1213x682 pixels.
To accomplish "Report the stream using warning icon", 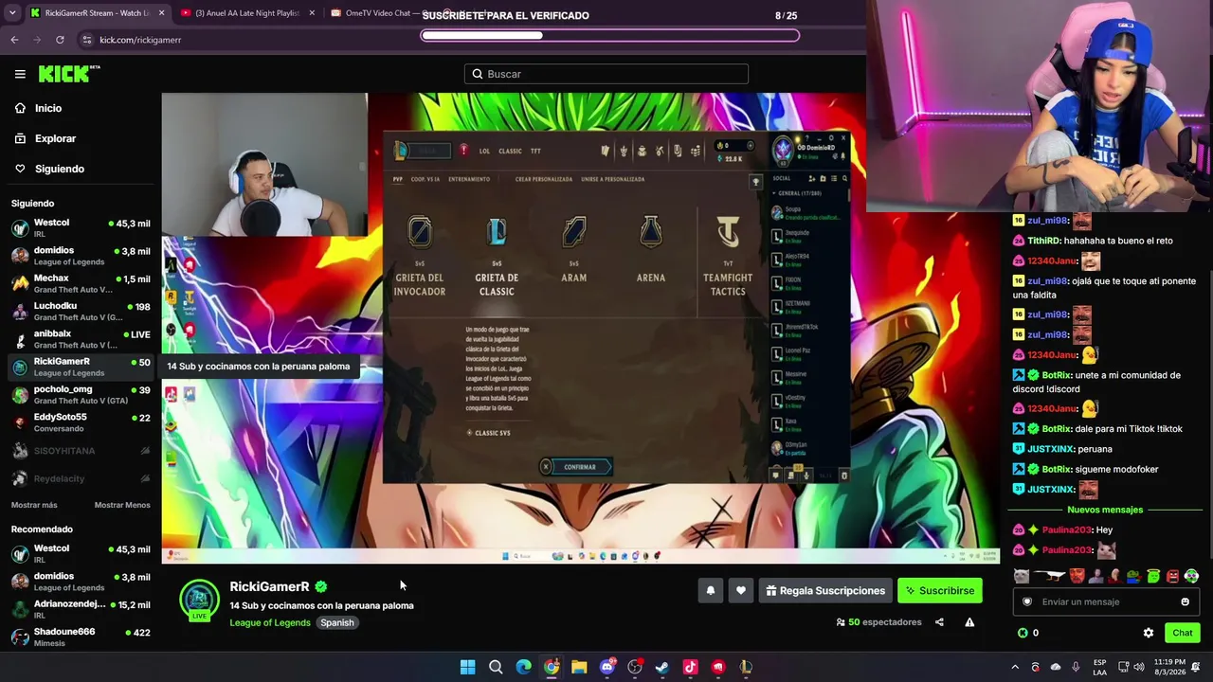I will [969, 622].
